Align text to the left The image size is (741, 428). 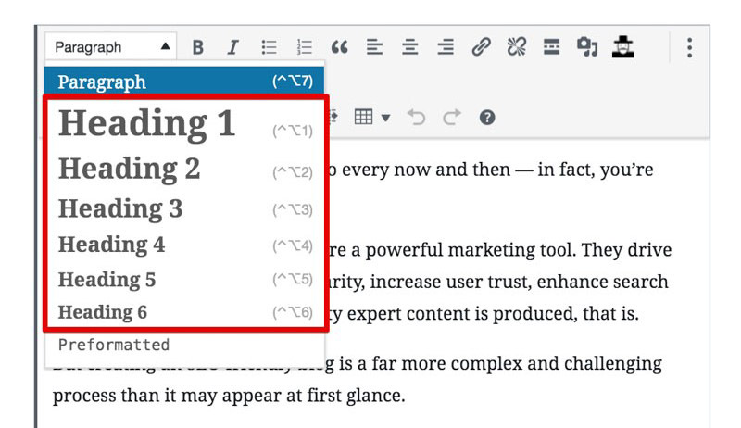point(375,47)
